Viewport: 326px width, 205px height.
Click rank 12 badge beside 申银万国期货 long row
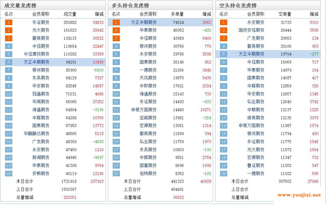[116, 110]
